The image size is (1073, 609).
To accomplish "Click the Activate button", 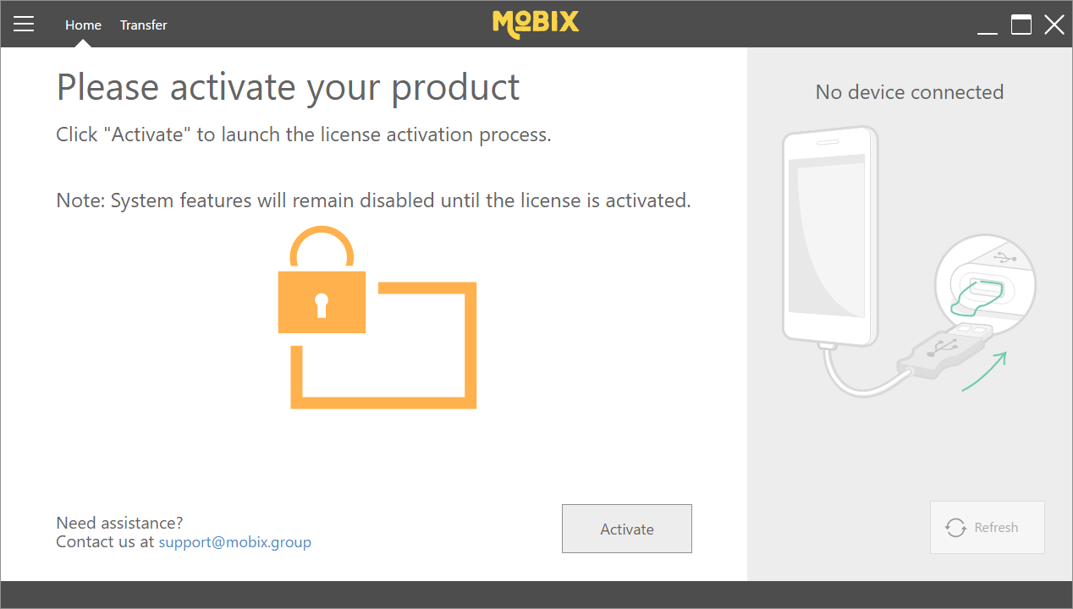I will 627,529.
